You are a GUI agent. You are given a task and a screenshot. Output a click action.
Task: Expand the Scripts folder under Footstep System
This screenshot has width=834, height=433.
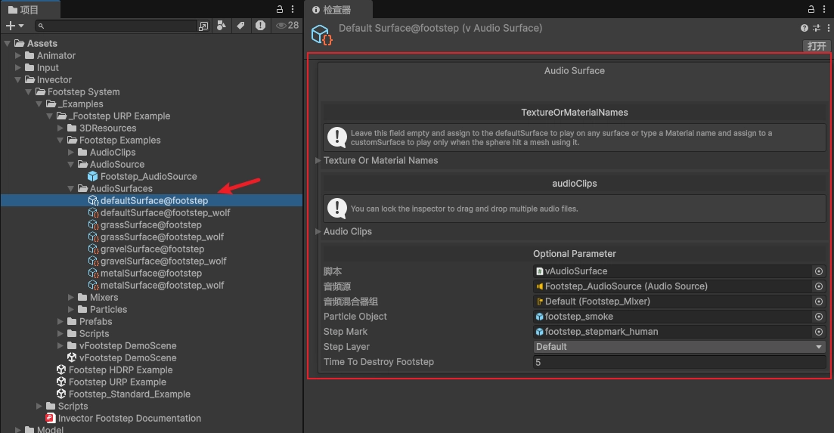point(39,407)
